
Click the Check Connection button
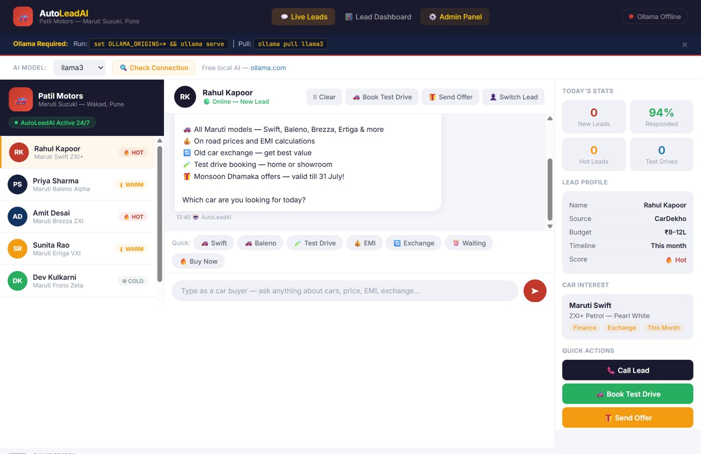[x=154, y=68]
